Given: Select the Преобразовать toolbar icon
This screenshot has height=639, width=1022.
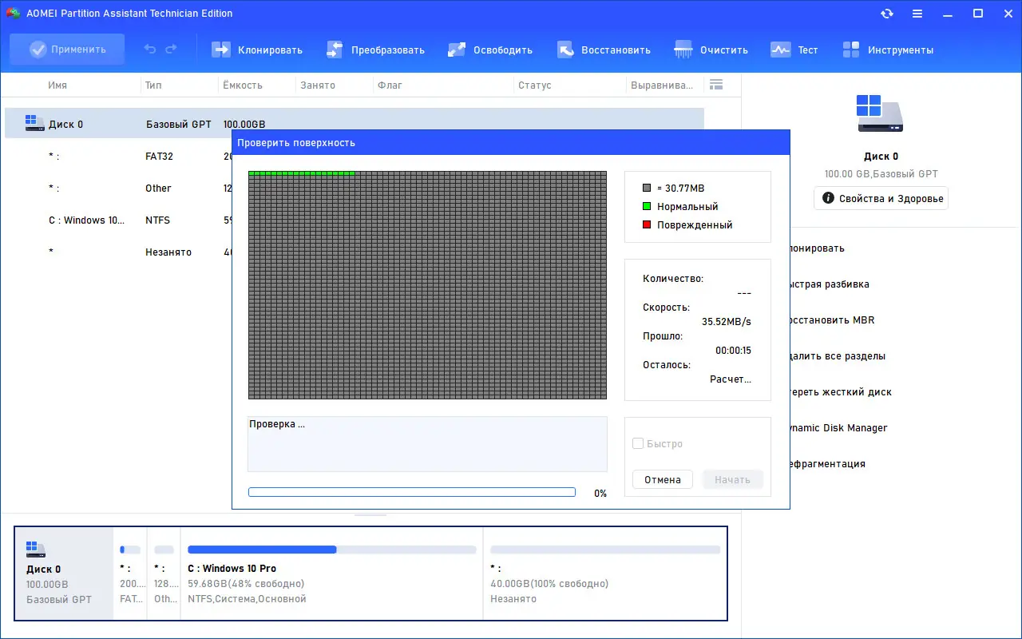Looking at the screenshot, I should (375, 50).
